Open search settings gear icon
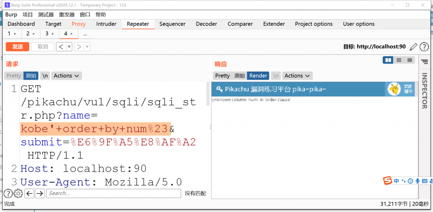 coord(18,193)
